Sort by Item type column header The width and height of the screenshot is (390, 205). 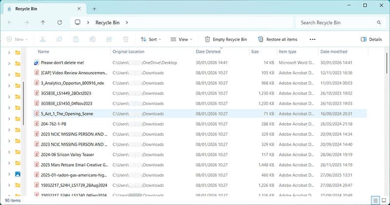point(288,51)
